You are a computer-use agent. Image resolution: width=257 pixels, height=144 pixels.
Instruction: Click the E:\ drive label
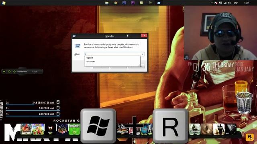coord(7,108)
